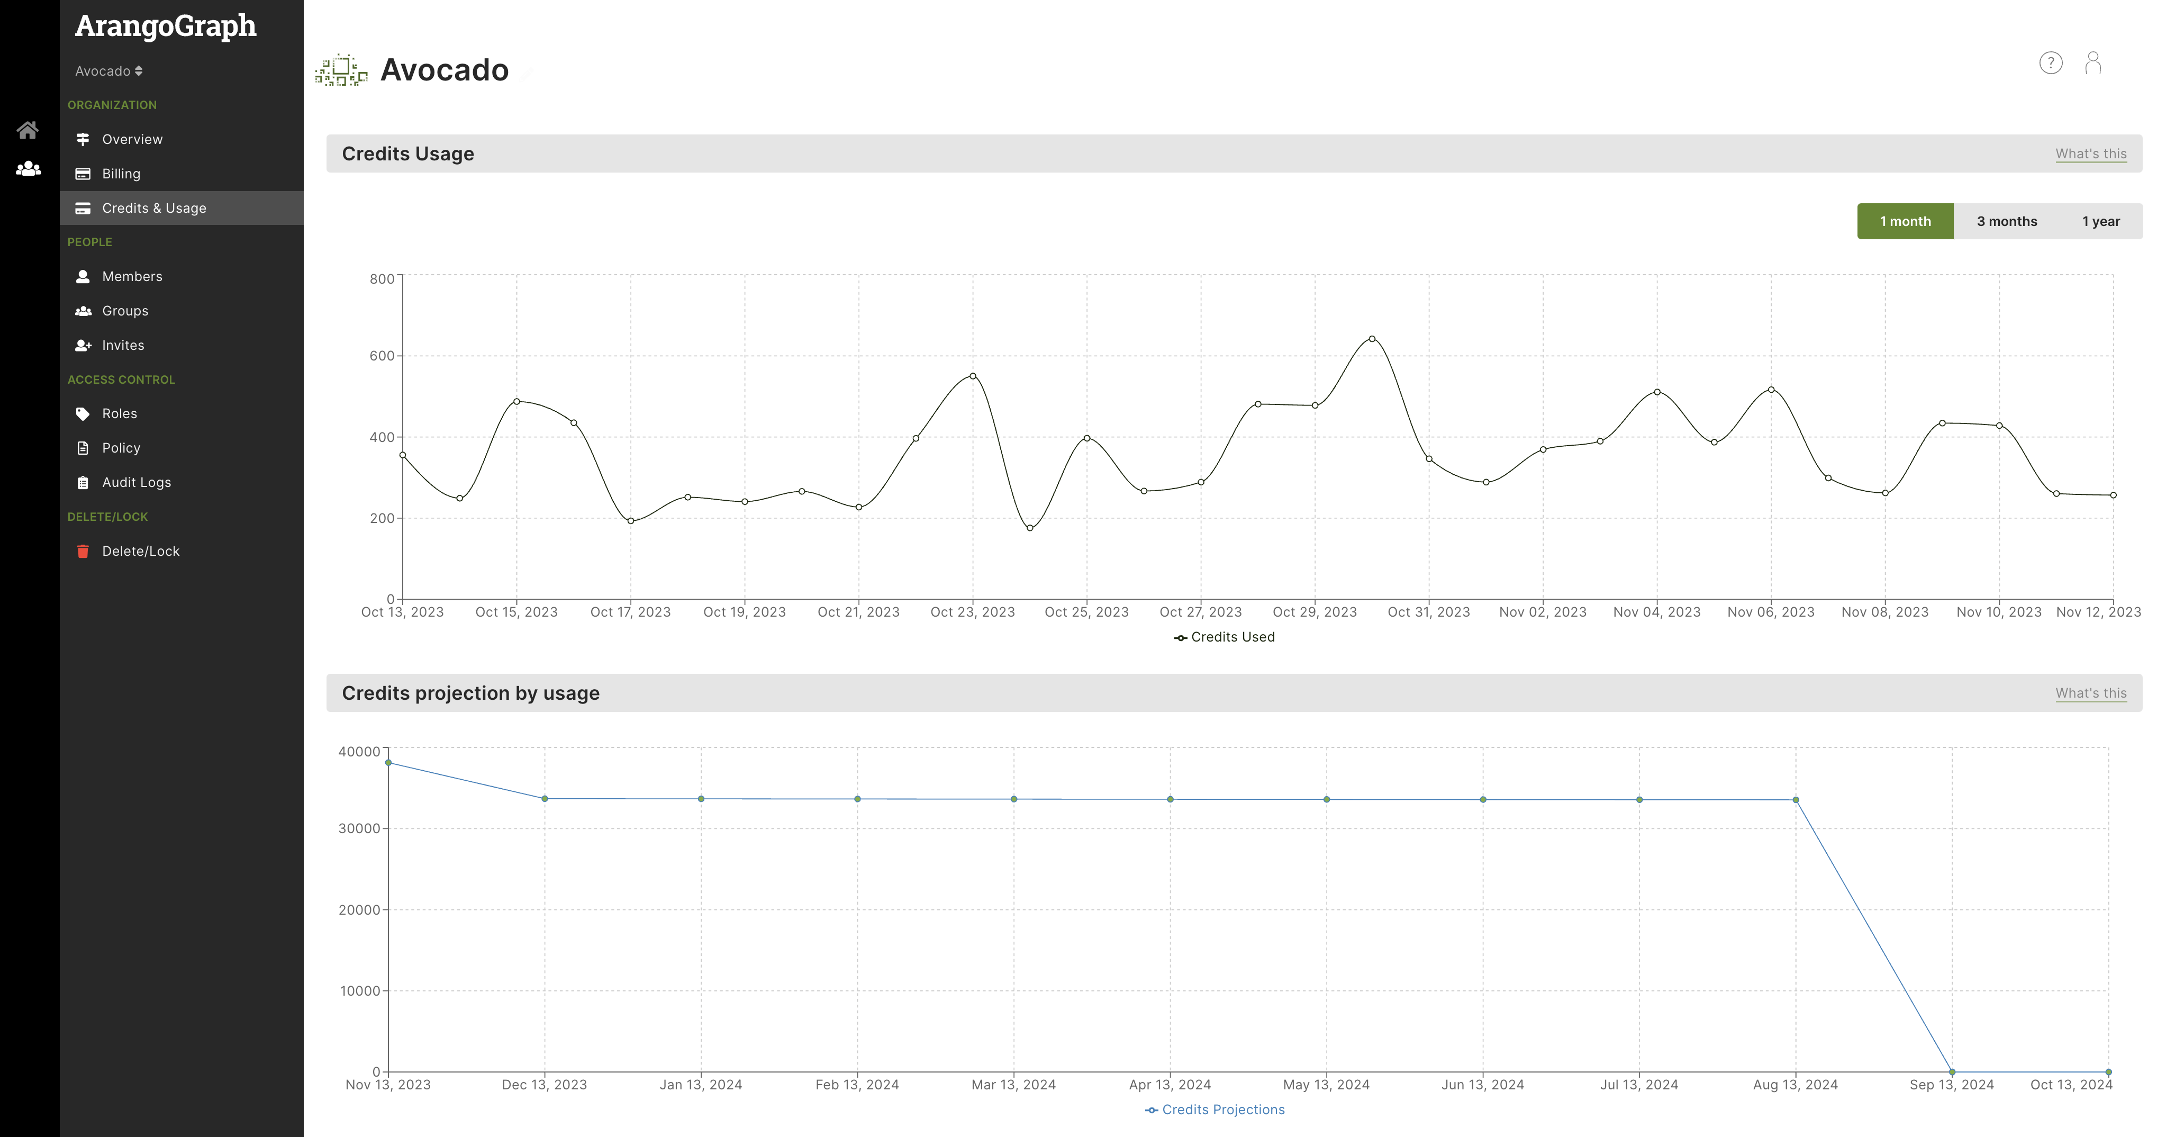This screenshot has width=2157, height=1137.
Task: Click the Oct 13, 2023 axis label
Action: (402, 612)
